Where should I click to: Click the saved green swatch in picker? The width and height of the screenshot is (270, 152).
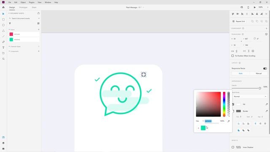203,128
